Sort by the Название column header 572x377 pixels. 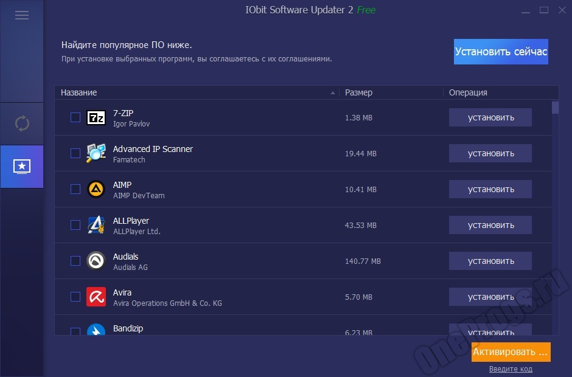pos(197,92)
